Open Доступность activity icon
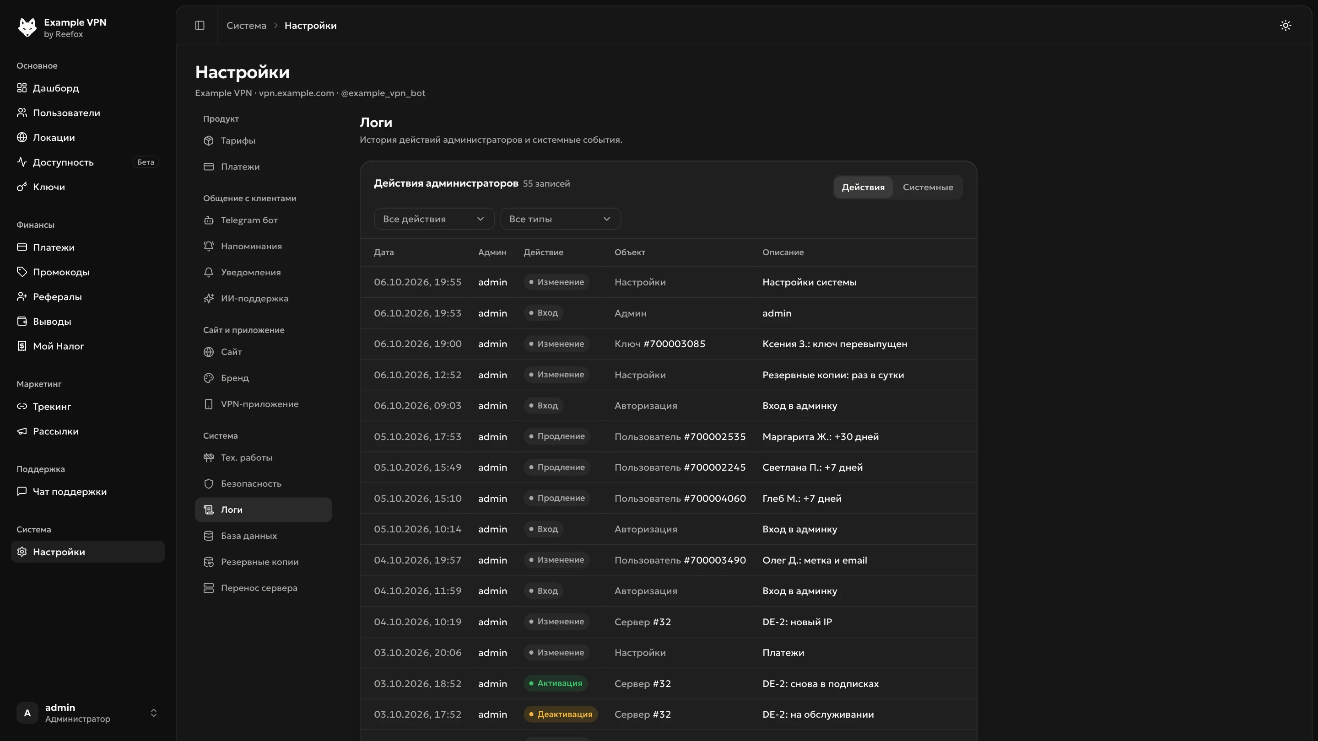This screenshot has width=1318, height=741. point(22,162)
